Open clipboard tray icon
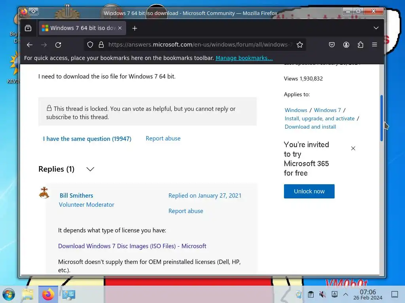Viewport: 405px width, 303px height. [311, 294]
